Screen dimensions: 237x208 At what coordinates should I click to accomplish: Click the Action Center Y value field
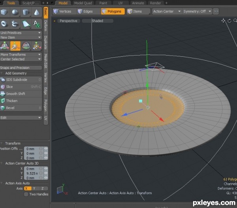click(34, 173)
